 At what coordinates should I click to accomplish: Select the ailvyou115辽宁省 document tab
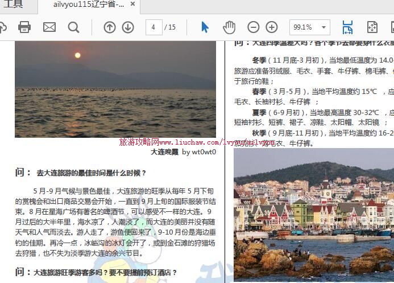[x=88, y=5]
